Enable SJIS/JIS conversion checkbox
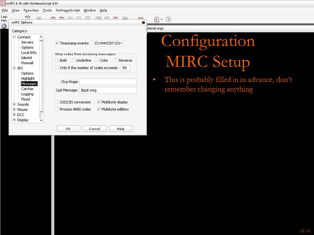Image resolution: width=314 pixels, height=235 pixels. (57, 102)
